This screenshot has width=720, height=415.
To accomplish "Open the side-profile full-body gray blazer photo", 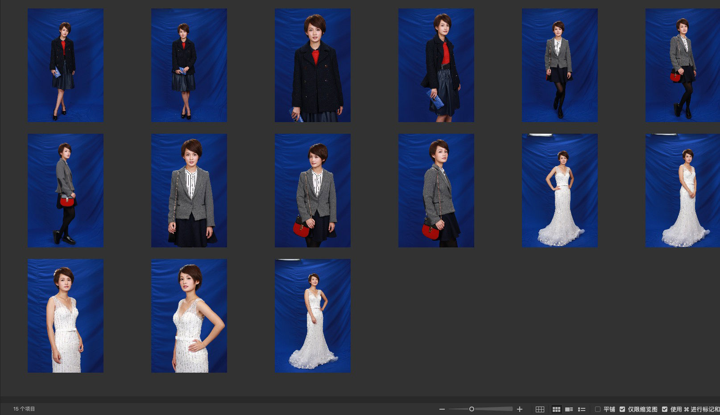I will [x=65, y=190].
